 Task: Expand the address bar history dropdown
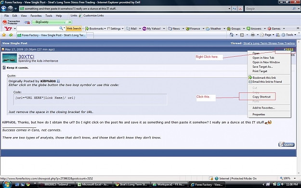point(229,9)
